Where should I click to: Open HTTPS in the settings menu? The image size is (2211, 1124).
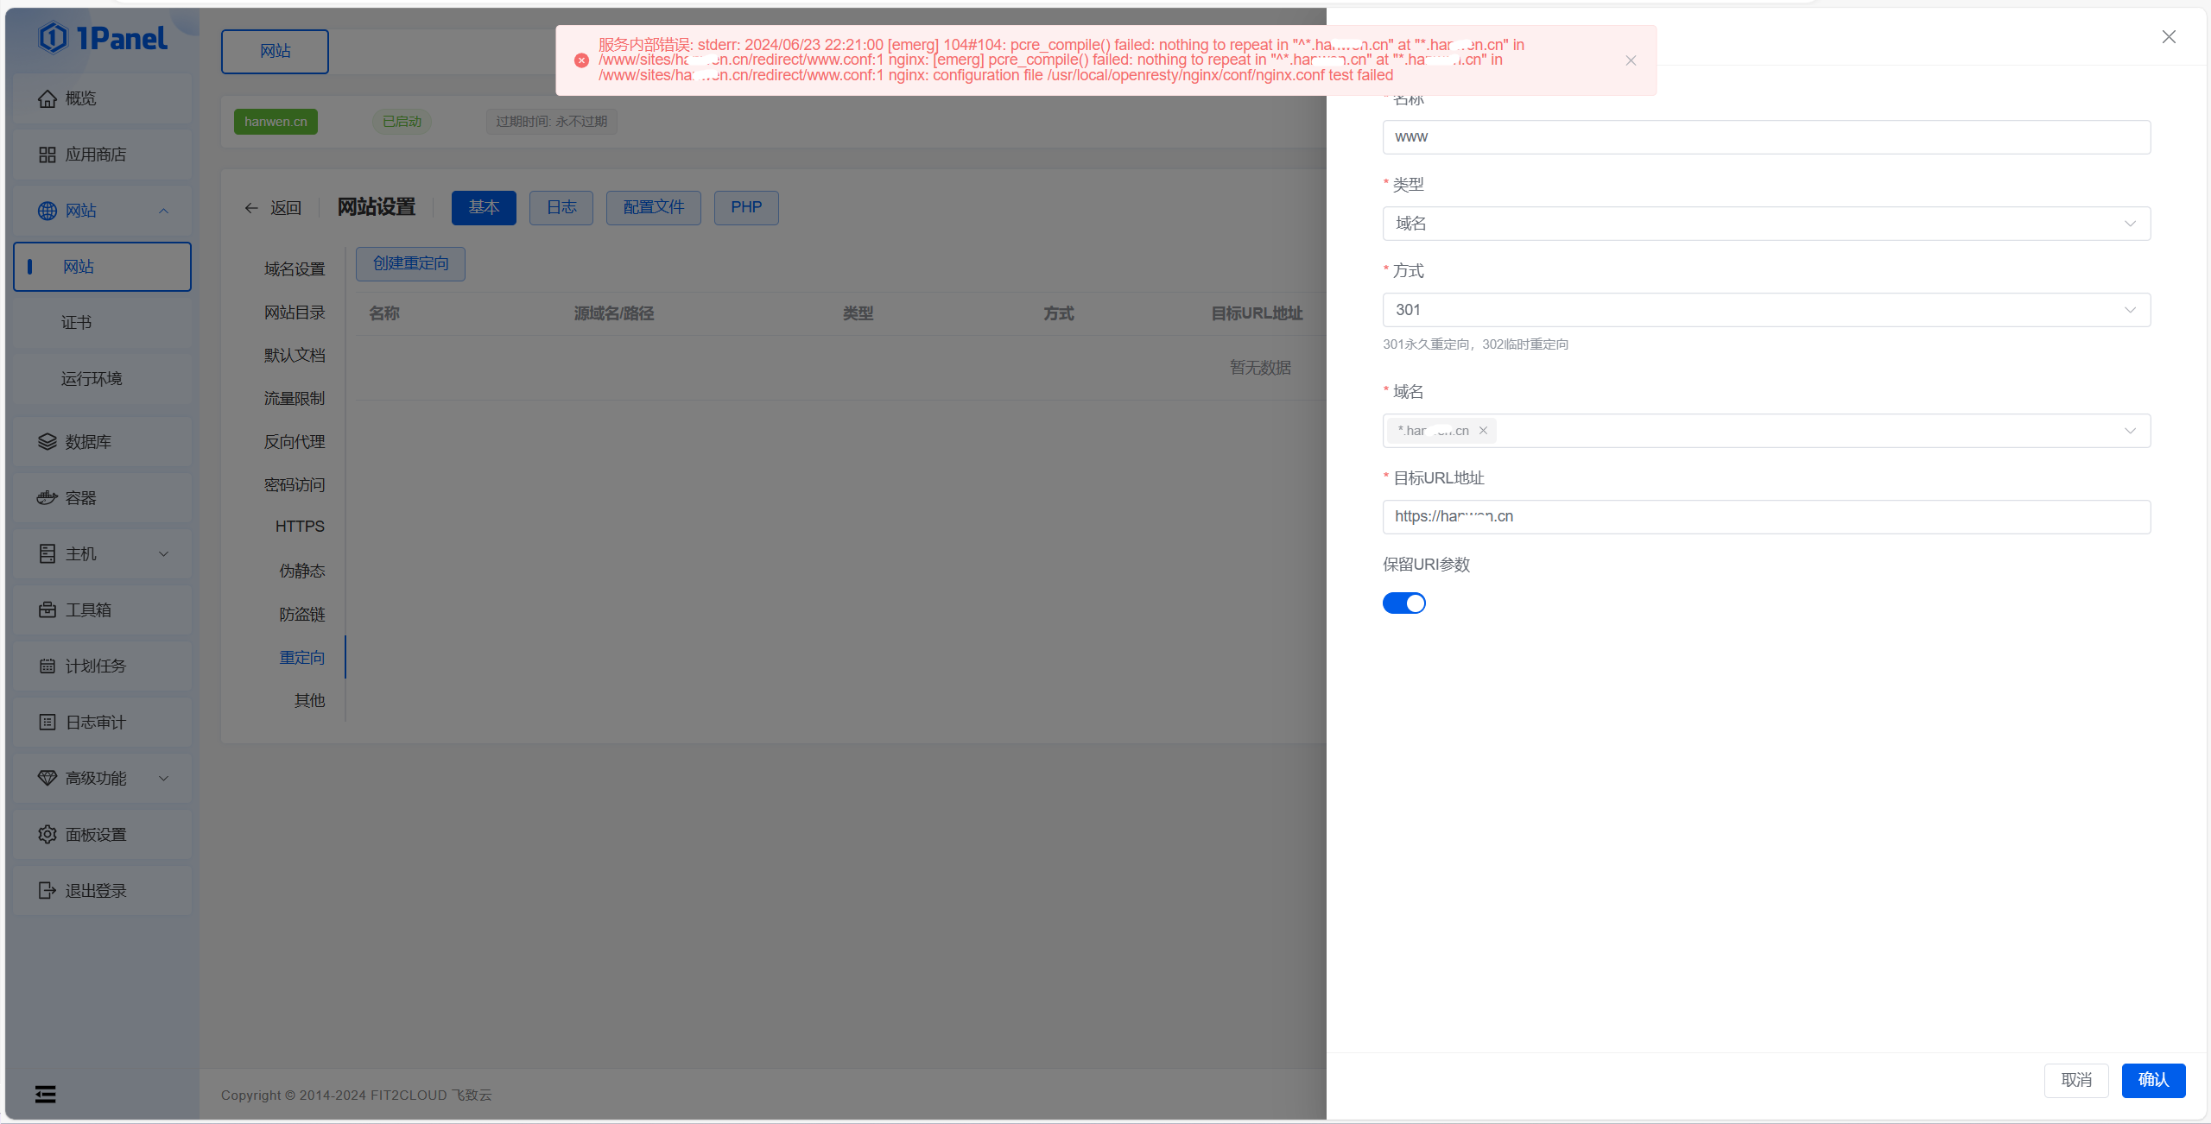300,527
